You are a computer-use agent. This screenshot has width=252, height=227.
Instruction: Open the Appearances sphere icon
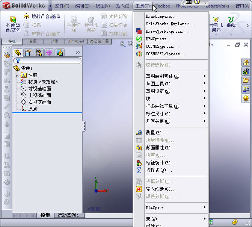point(246,98)
